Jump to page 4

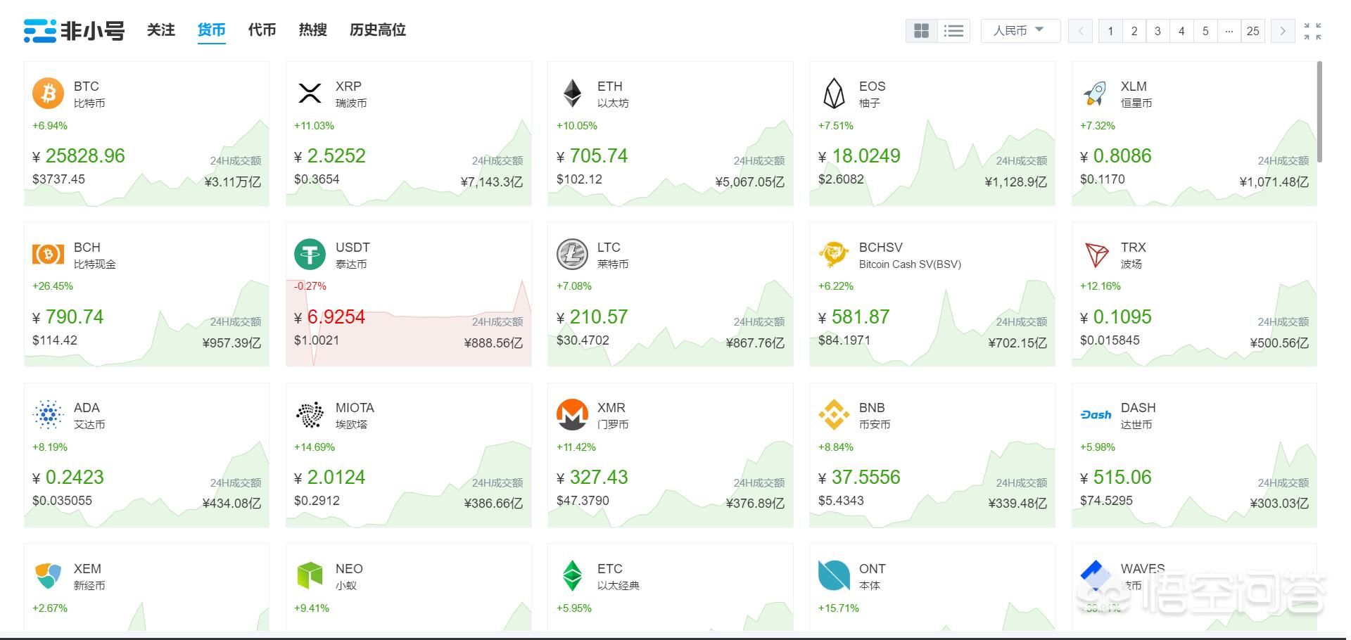[x=1181, y=31]
